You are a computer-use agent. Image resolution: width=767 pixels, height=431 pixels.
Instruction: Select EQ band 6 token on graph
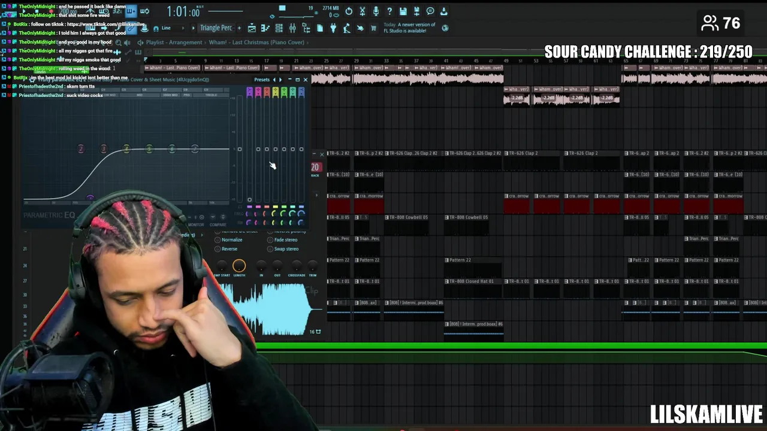171,148
